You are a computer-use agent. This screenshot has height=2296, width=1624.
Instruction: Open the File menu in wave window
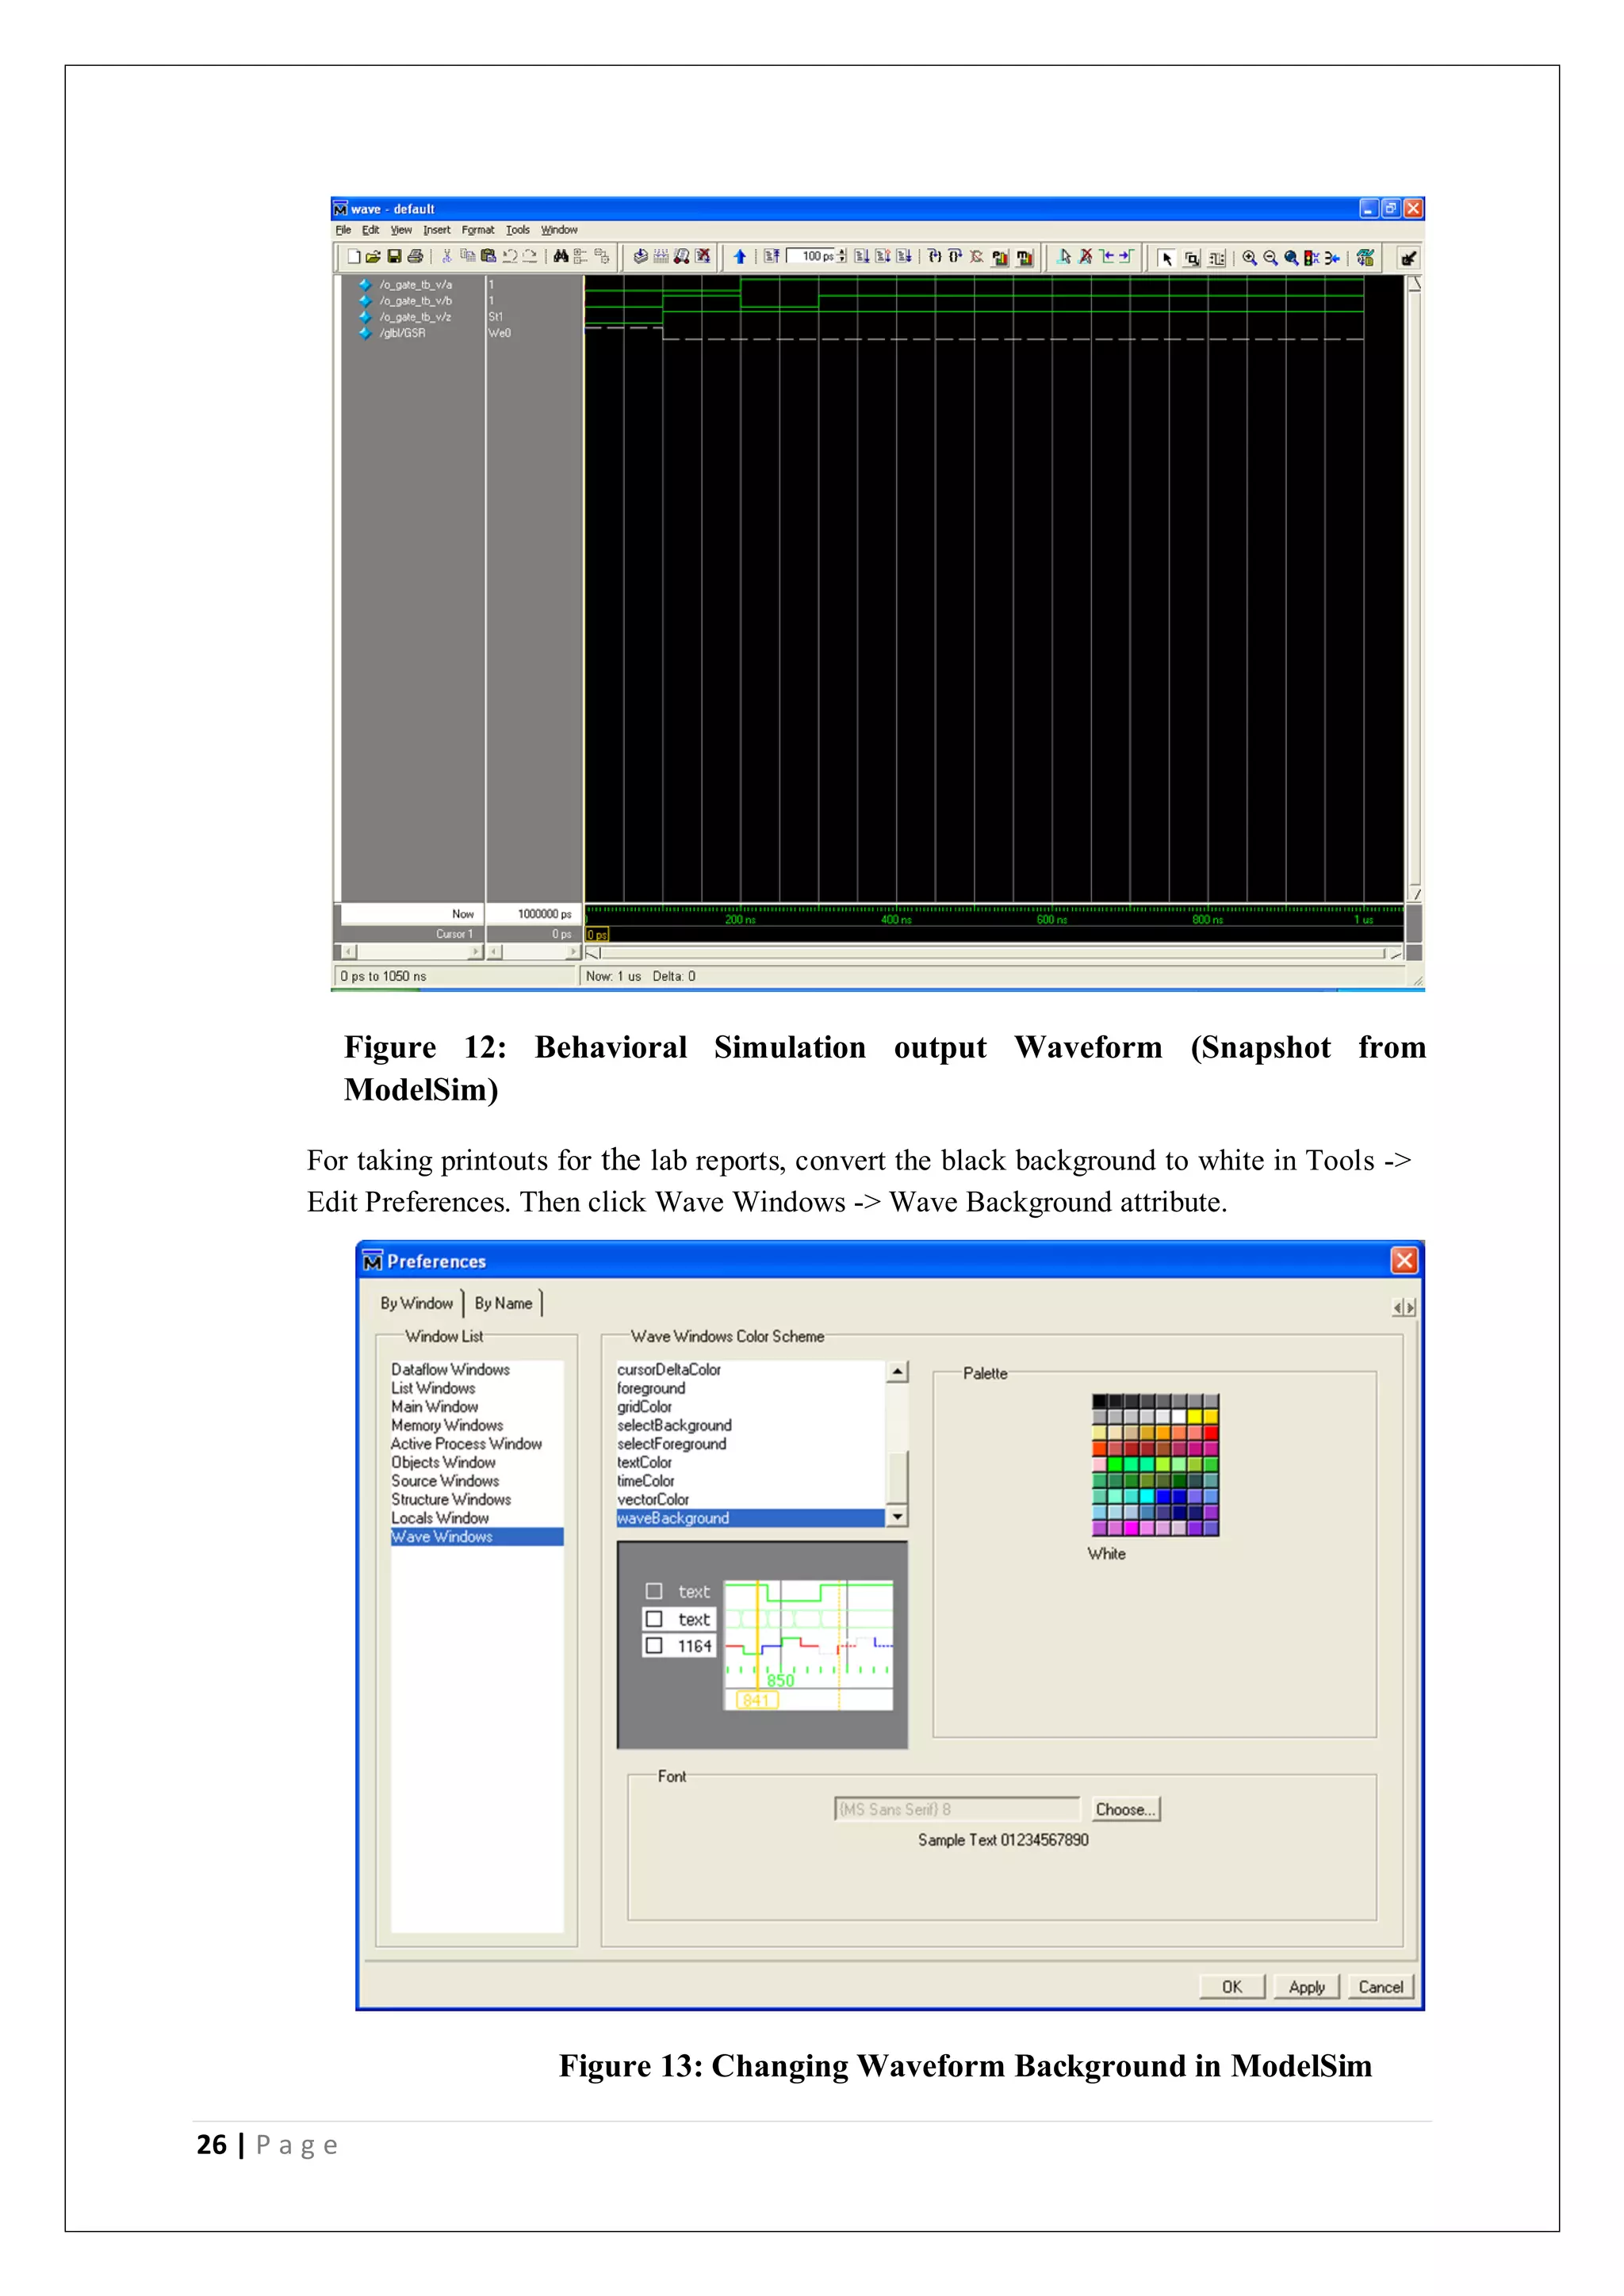pyautogui.click(x=343, y=230)
